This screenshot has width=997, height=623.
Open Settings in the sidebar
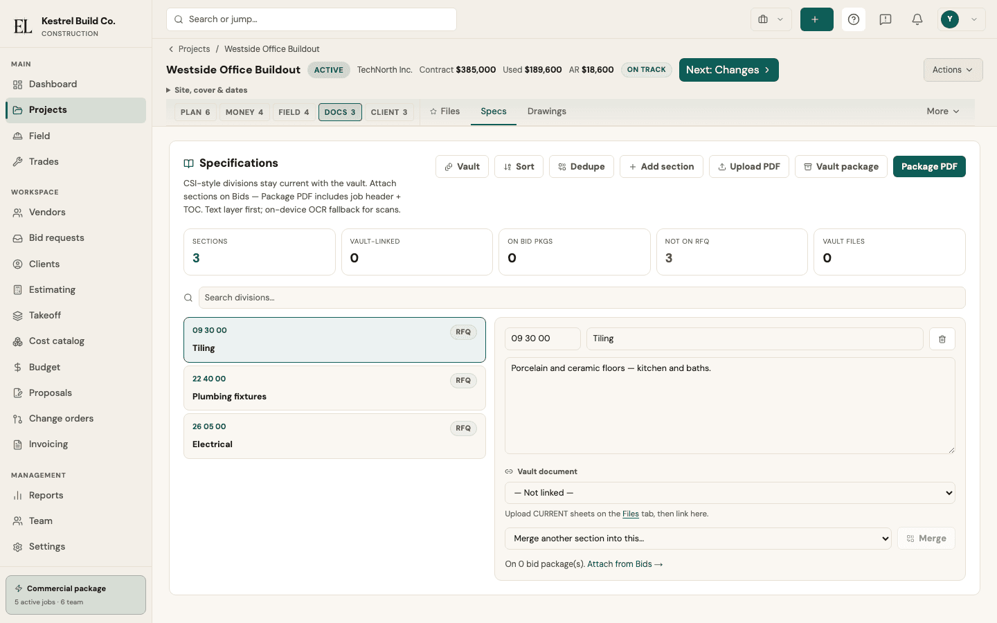pos(76,547)
